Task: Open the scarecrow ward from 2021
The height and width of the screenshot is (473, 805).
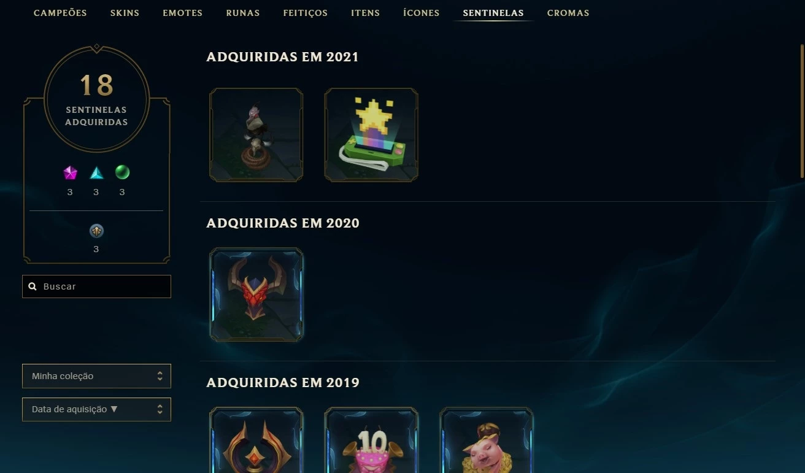Action: [256, 135]
